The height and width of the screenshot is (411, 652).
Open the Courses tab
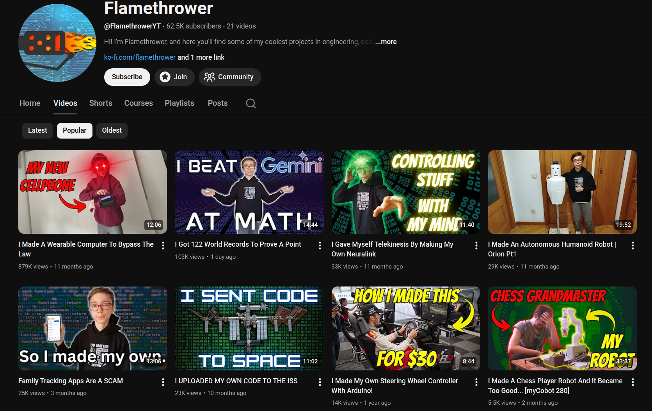coord(139,103)
